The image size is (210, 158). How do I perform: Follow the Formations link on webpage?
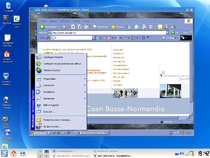tap(119, 54)
